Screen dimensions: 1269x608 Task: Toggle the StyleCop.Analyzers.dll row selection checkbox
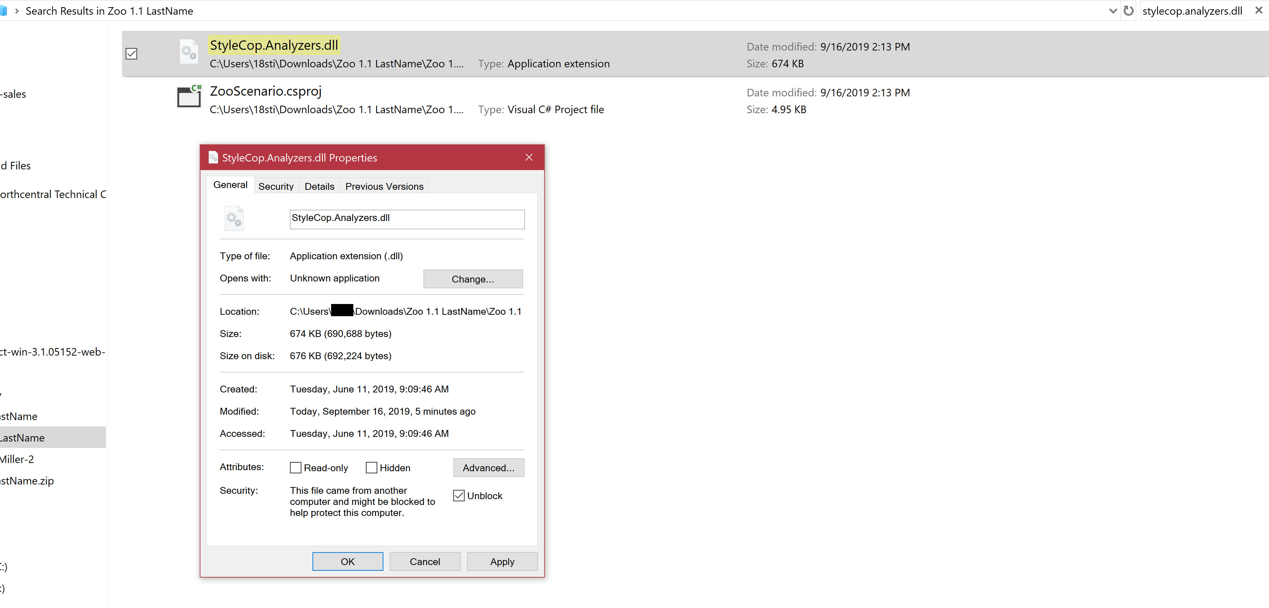click(x=131, y=54)
